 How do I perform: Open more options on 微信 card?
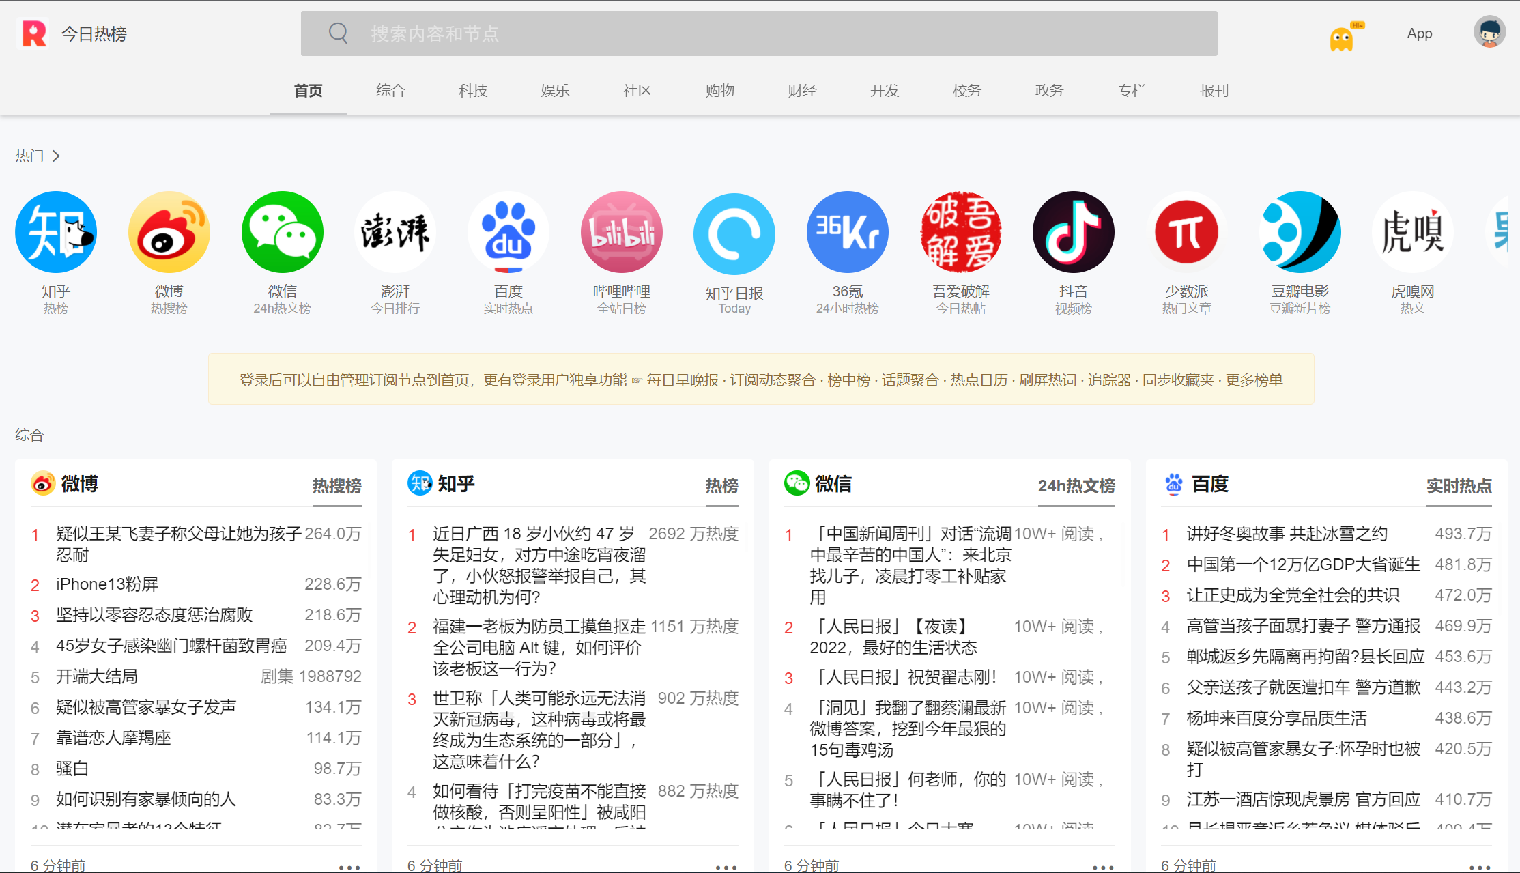click(x=1103, y=867)
